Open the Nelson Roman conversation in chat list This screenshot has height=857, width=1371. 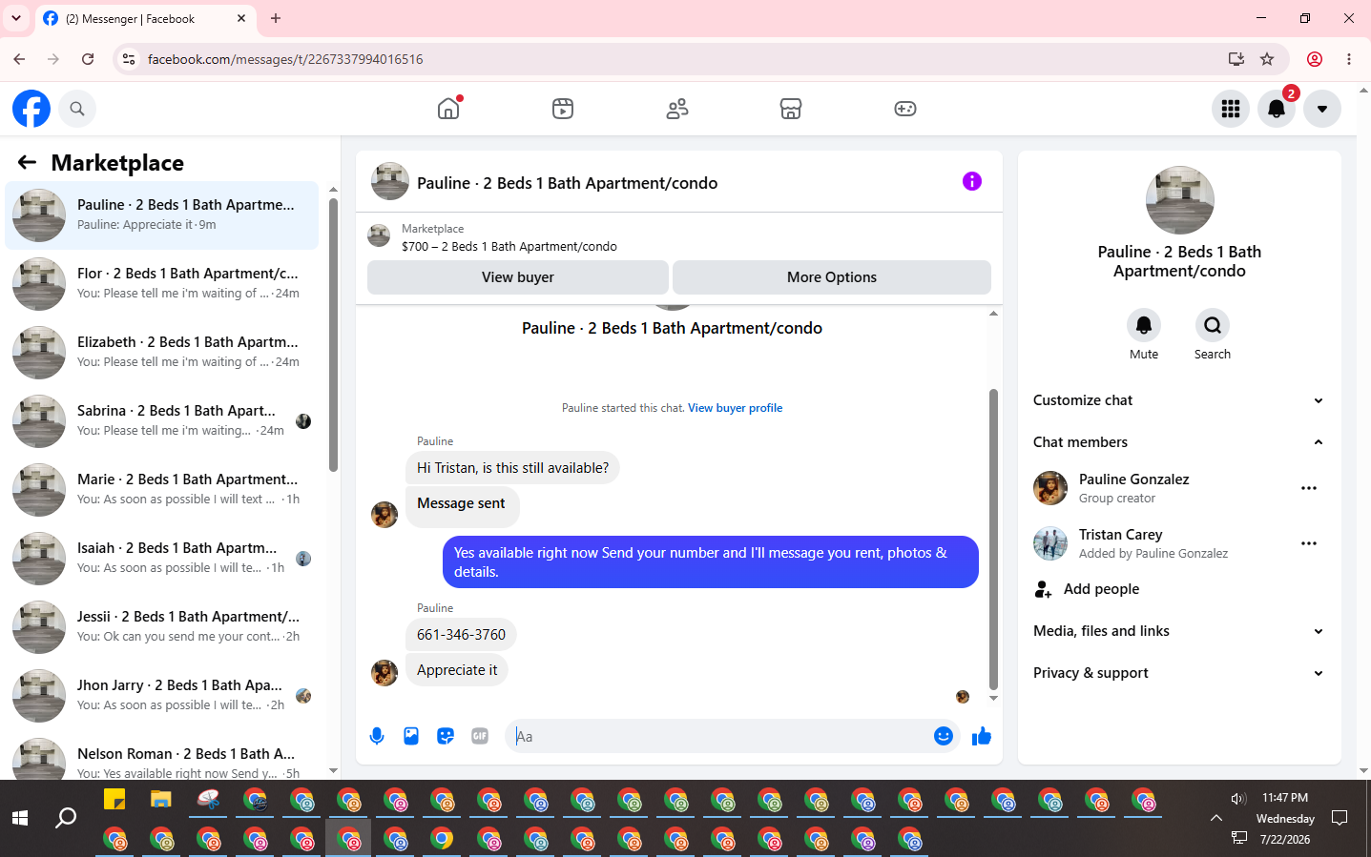pos(162,755)
